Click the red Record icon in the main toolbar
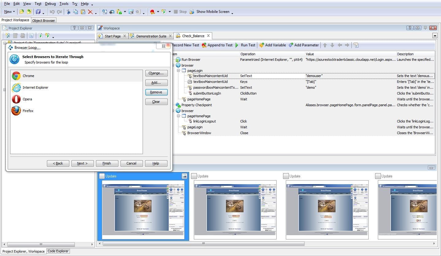The image size is (441, 256). point(152,12)
